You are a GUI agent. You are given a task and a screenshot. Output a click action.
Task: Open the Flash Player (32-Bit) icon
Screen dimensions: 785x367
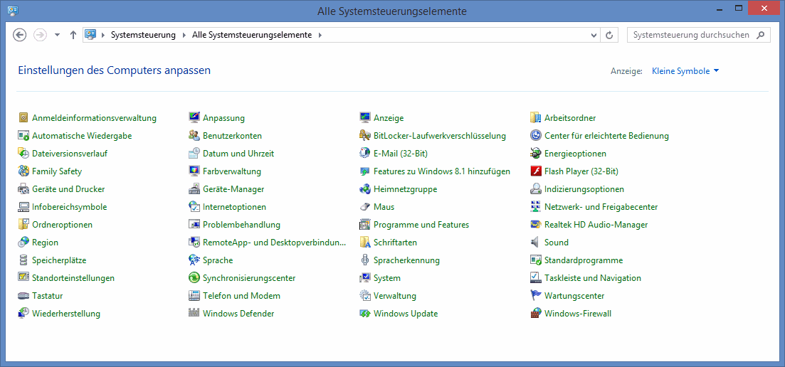pos(536,171)
